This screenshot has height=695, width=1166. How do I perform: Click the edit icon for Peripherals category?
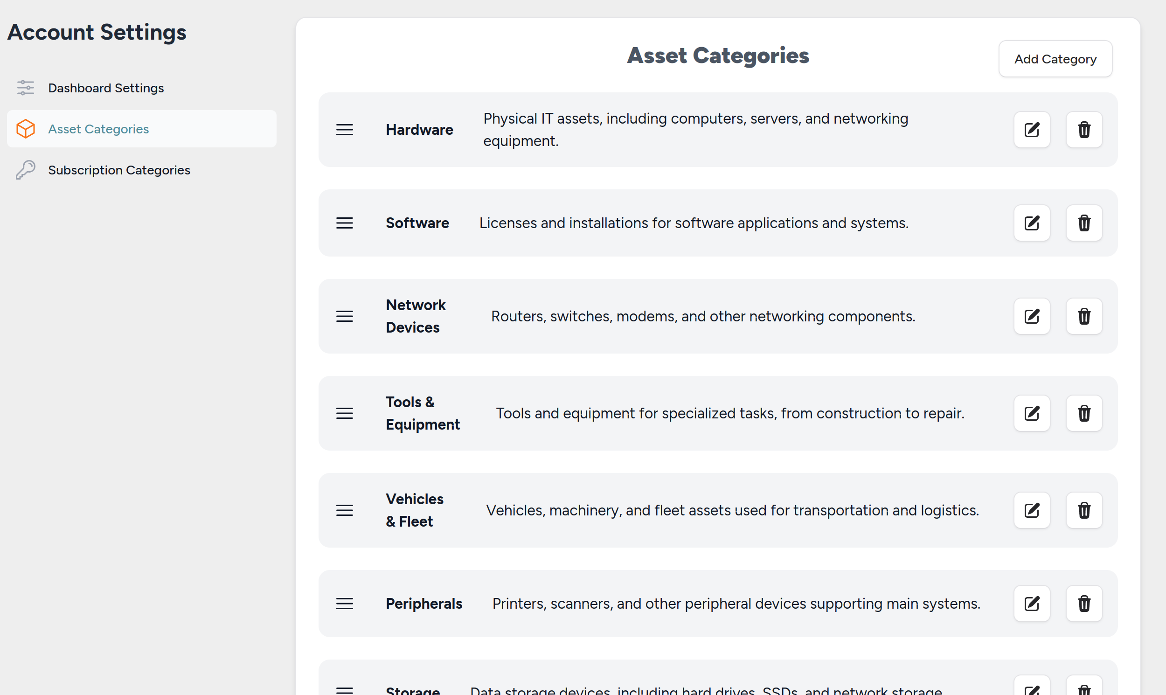1032,603
